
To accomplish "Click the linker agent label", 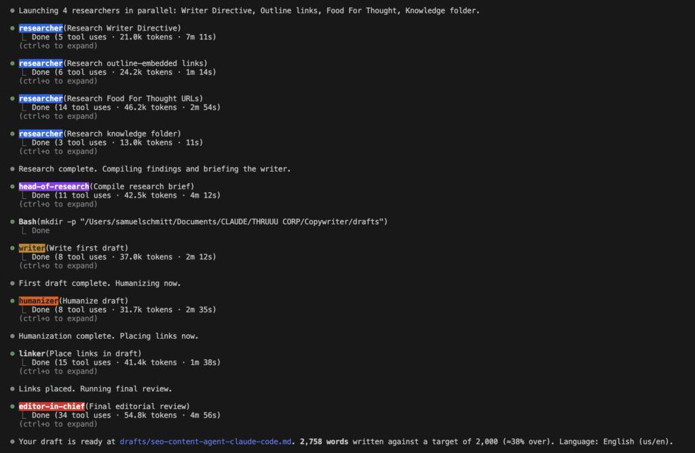I will (x=32, y=353).
